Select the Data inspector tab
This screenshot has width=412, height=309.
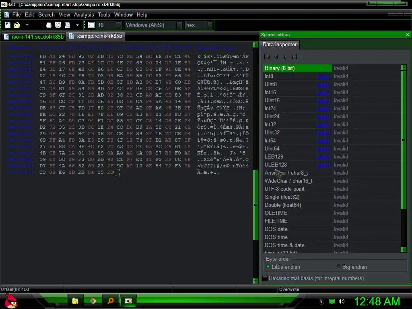click(x=280, y=45)
